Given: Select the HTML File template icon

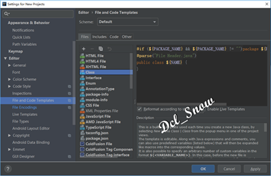Looking at the screenshot, I should point(82,56).
